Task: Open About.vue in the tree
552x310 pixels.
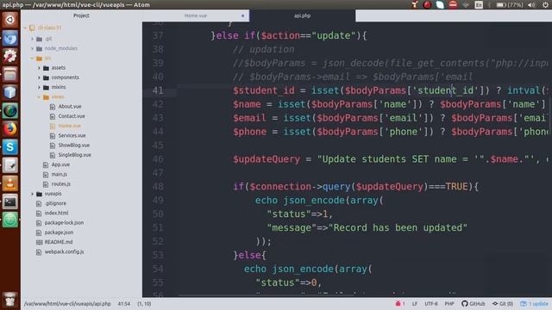Action: click(70, 107)
